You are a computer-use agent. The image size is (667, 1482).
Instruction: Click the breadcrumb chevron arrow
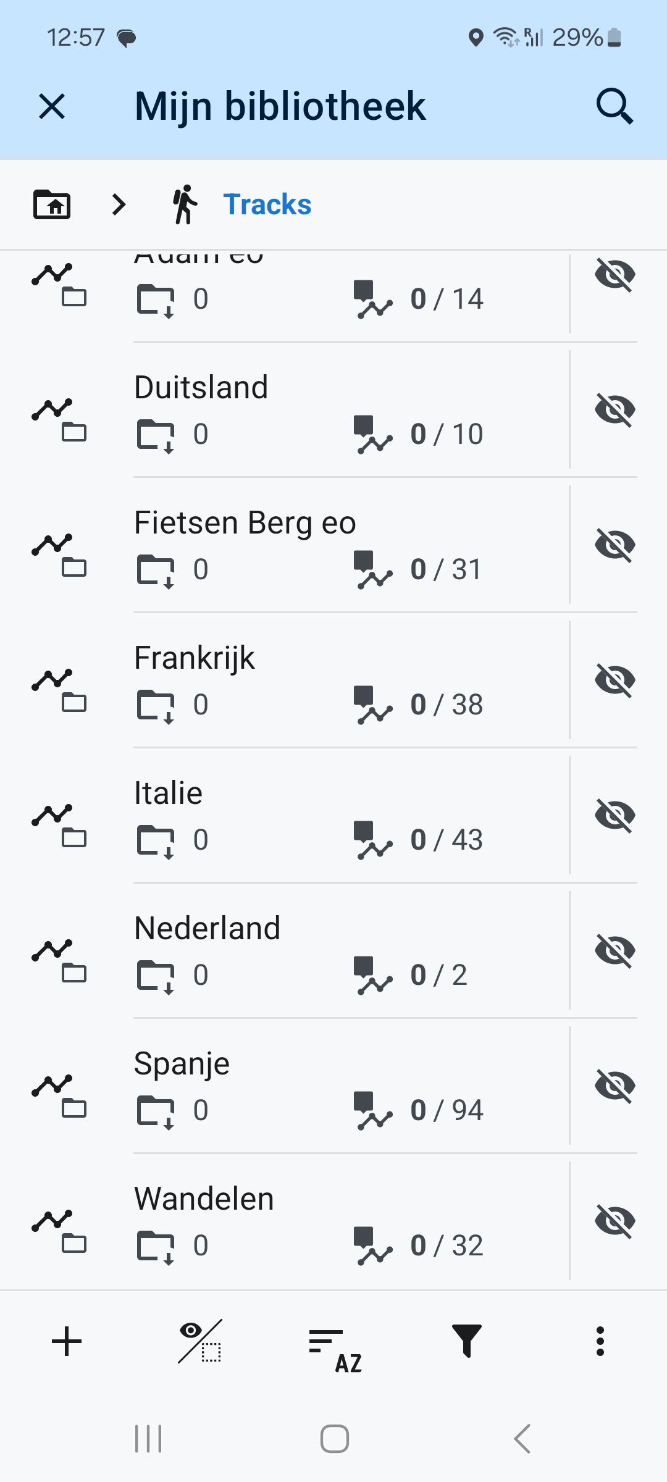pyautogui.click(x=119, y=204)
